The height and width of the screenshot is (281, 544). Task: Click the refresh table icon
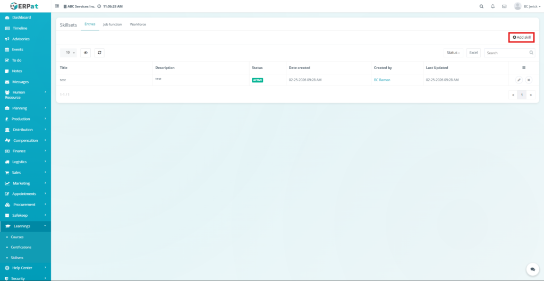pyautogui.click(x=99, y=53)
